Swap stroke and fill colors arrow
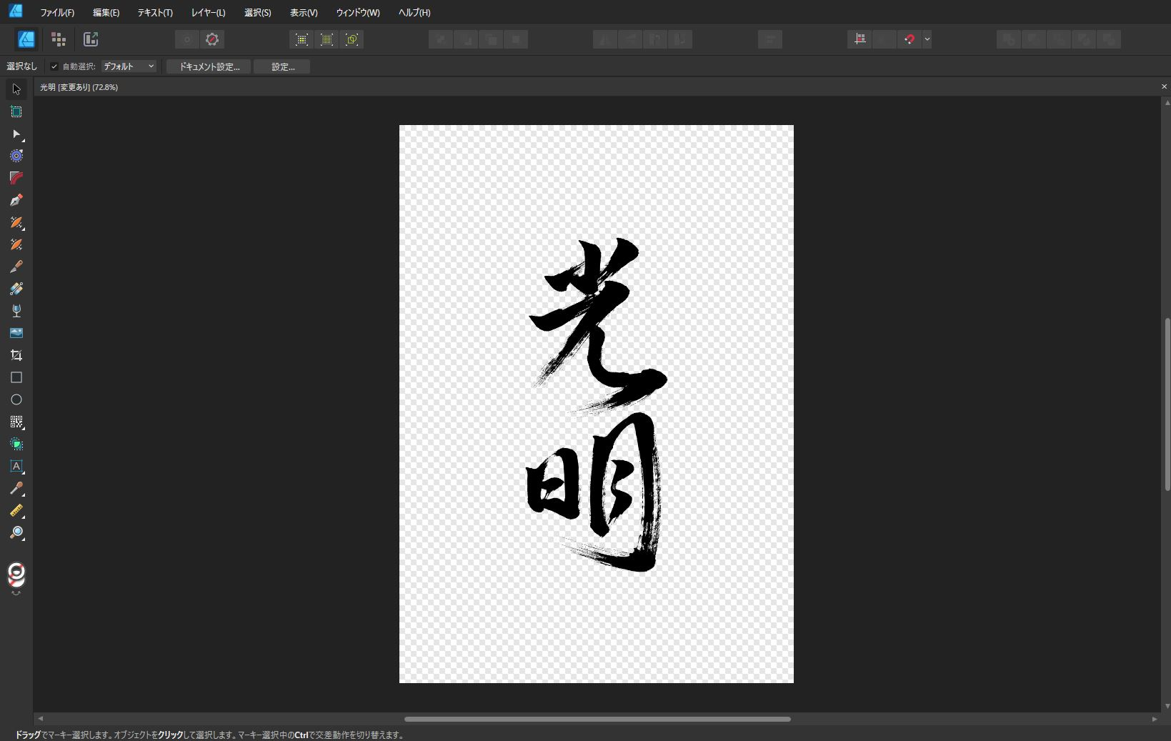This screenshot has width=1171, height=741. coord(16,594)
